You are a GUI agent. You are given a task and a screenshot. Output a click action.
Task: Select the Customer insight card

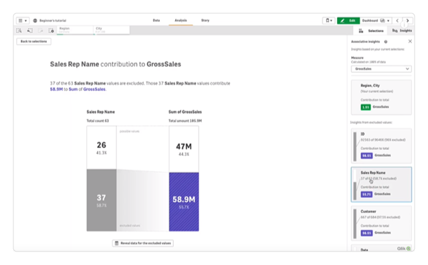coord(381,223)
